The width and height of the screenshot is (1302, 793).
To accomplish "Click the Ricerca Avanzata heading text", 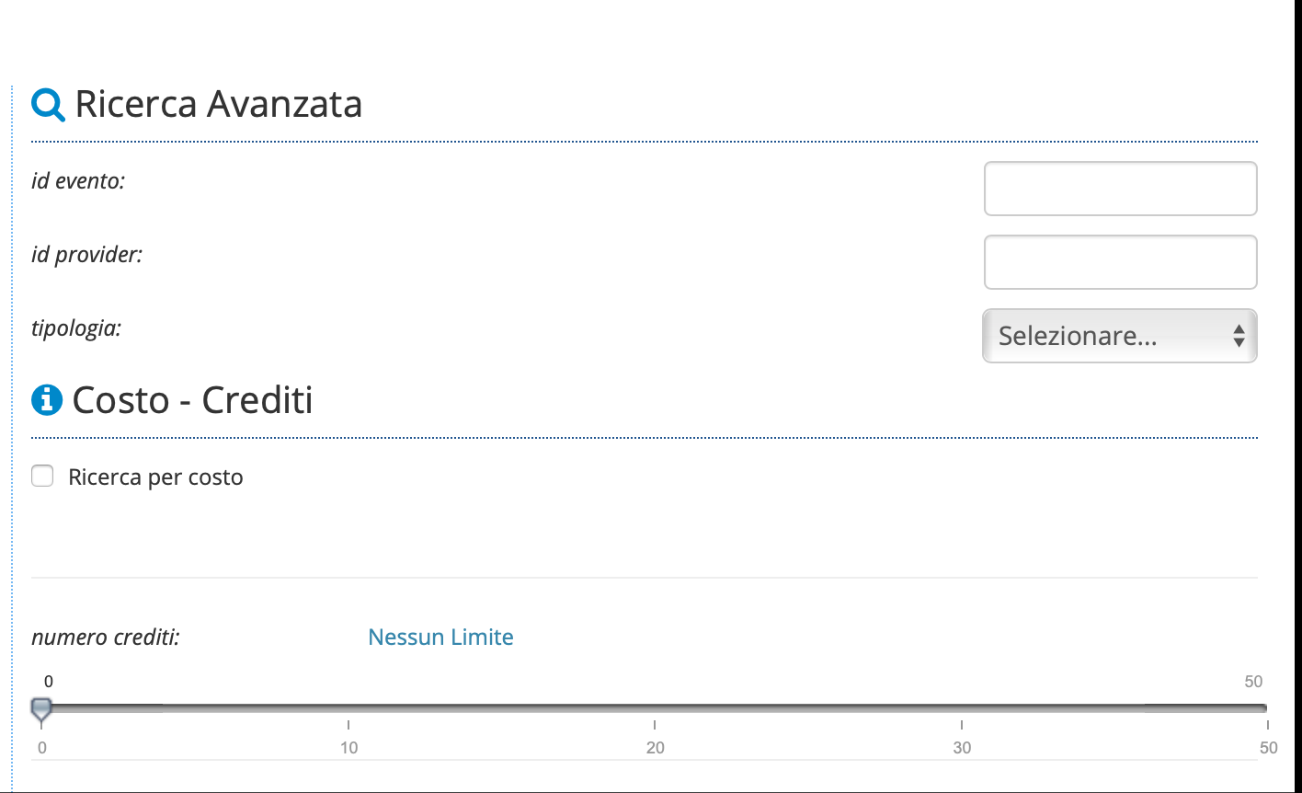I will click(219, 104).
